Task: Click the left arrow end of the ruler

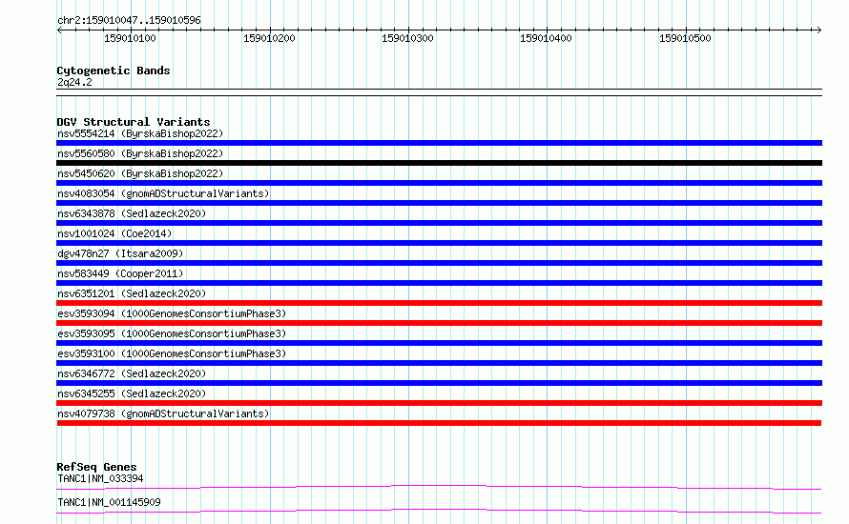Action: point(59,30)
